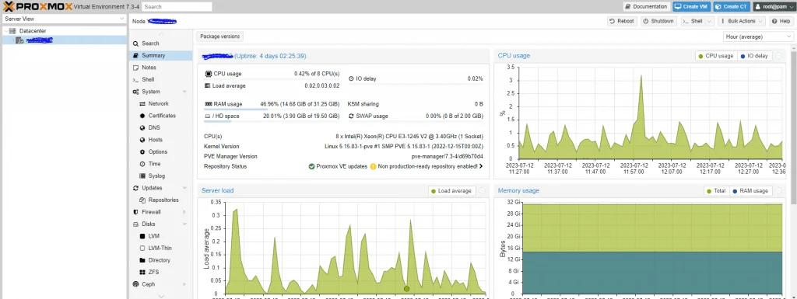The height and width of the screenshot is (299, 797).
Task: Click the Hosts globe icon
Action: coord(143,140)
